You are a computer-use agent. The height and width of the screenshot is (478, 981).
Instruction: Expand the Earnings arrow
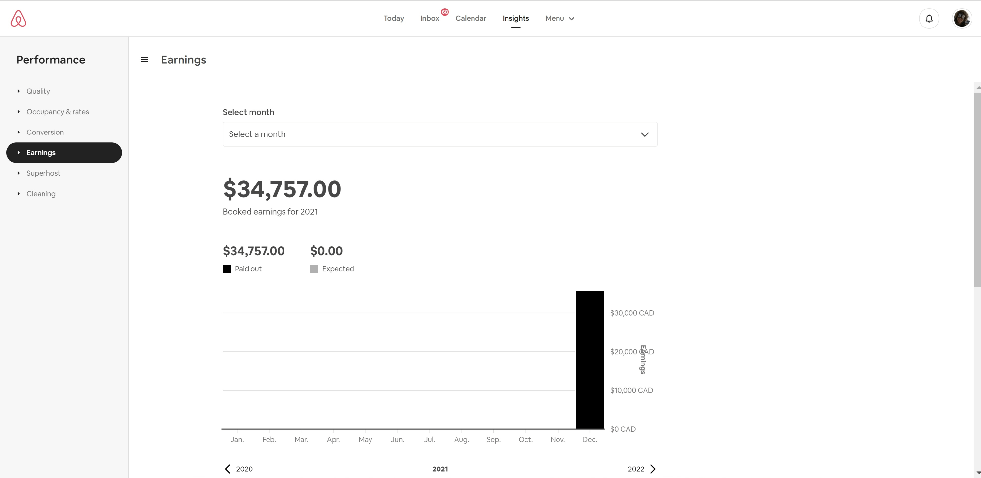point(18,153)
